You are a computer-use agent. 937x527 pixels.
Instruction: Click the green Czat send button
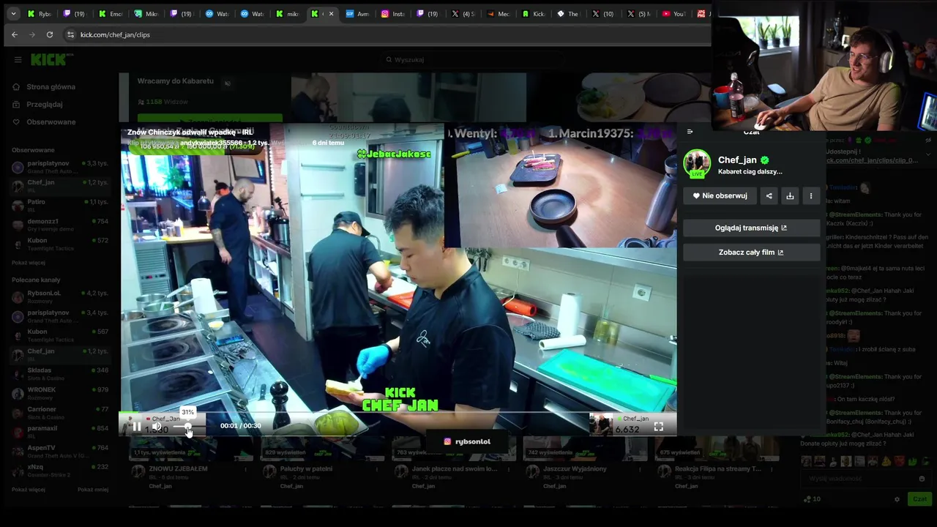[x=920, y=498]
